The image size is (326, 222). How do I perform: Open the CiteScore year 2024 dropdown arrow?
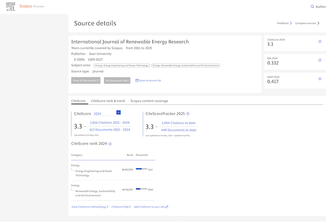click(119, 113)
